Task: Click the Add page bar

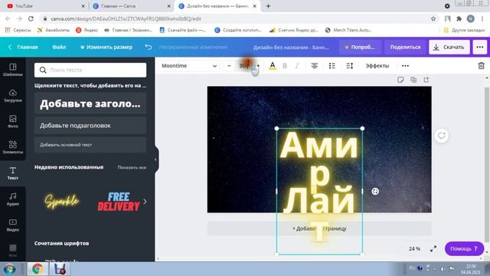Action: tap(319, 228)
